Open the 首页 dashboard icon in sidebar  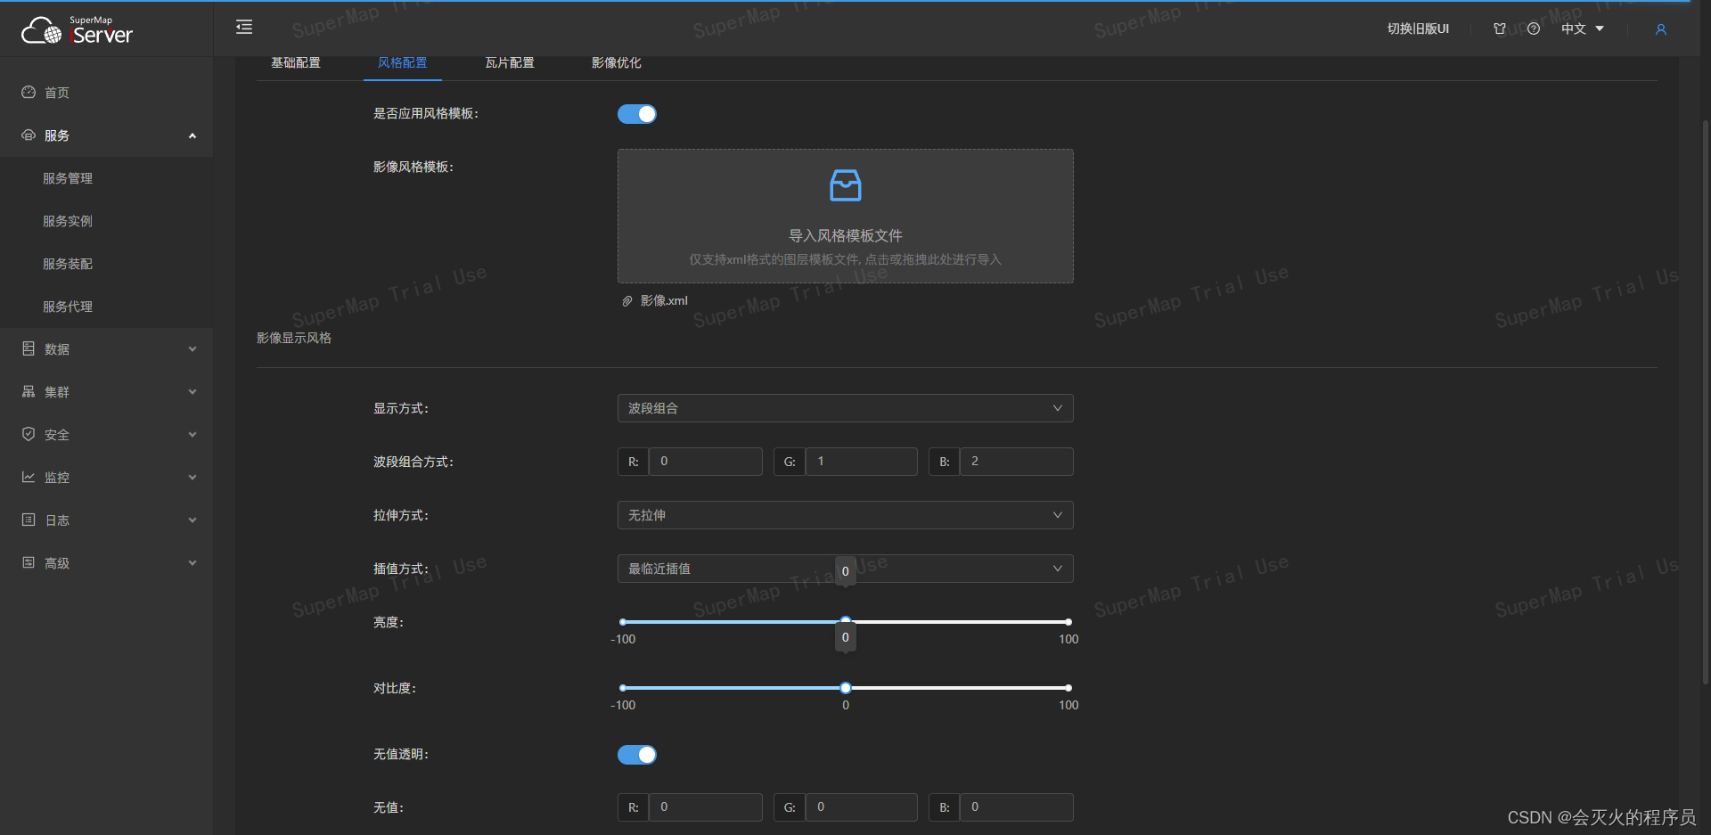pos(28,92)
